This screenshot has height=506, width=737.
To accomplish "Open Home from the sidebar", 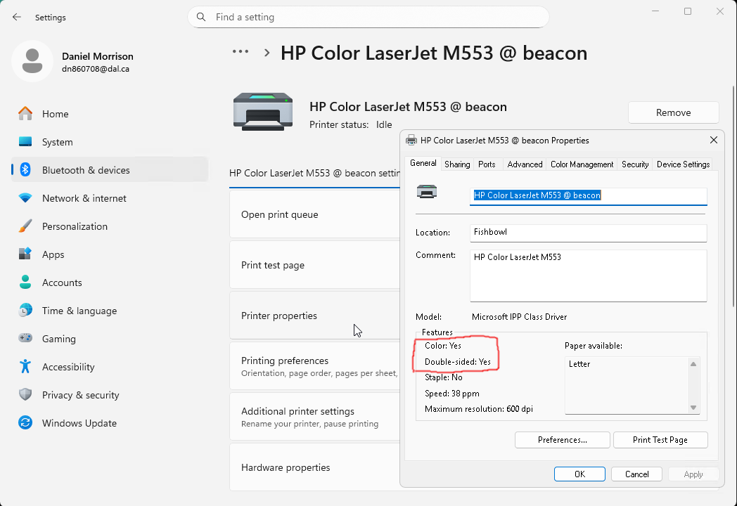I will 55,114.
